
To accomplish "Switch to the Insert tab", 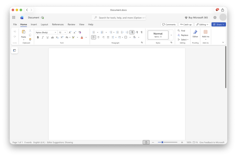I will pyautogui.click(x=34, y=24).
